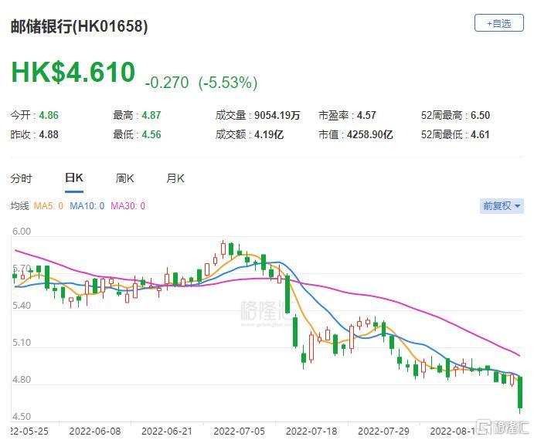Select the 日K chart tab
Viewport: 534px width, 440px height.
tap(74, 178)
